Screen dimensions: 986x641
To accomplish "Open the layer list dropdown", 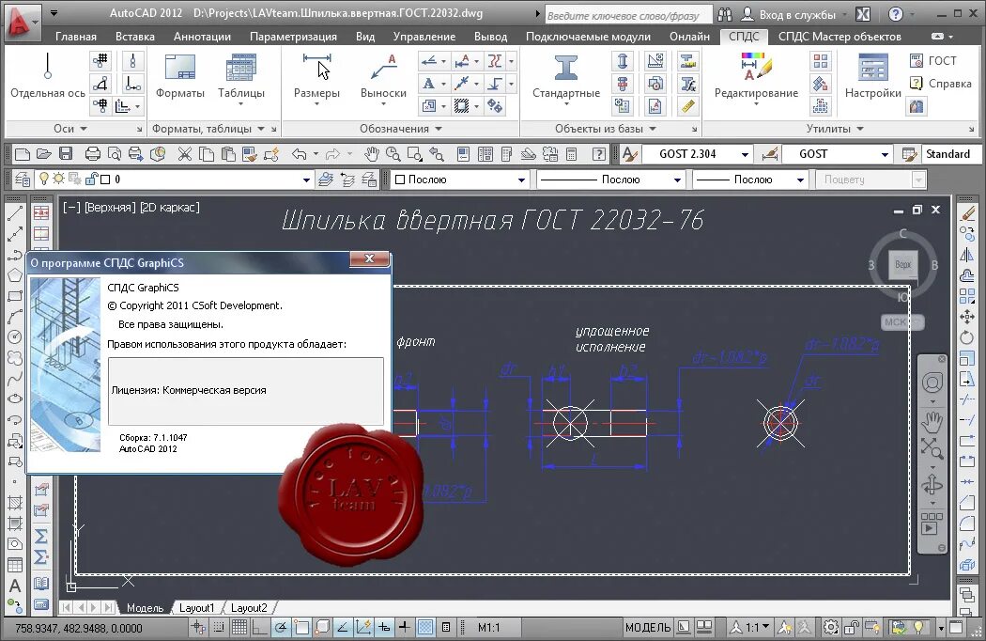I will point(306,180).
